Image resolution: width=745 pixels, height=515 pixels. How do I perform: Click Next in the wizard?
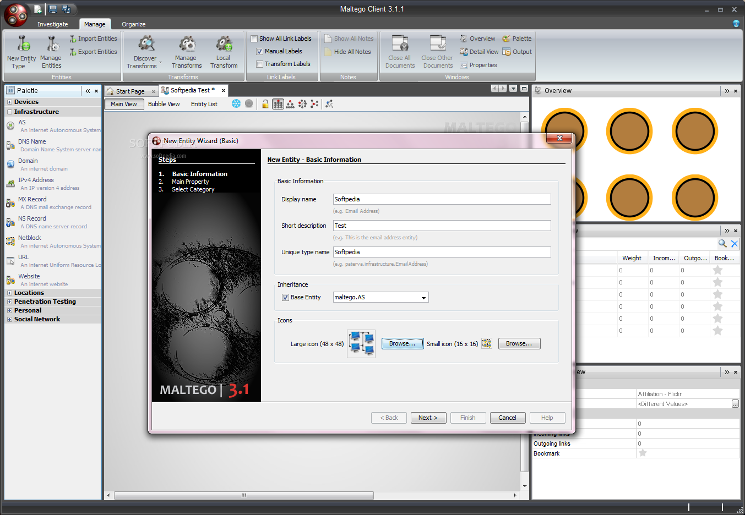click(x=428, y=418)
